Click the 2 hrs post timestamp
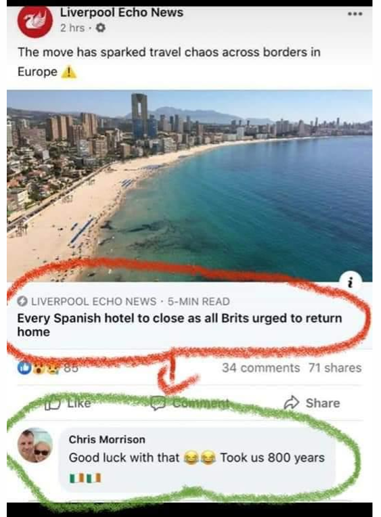 click(x=72, y=28)
